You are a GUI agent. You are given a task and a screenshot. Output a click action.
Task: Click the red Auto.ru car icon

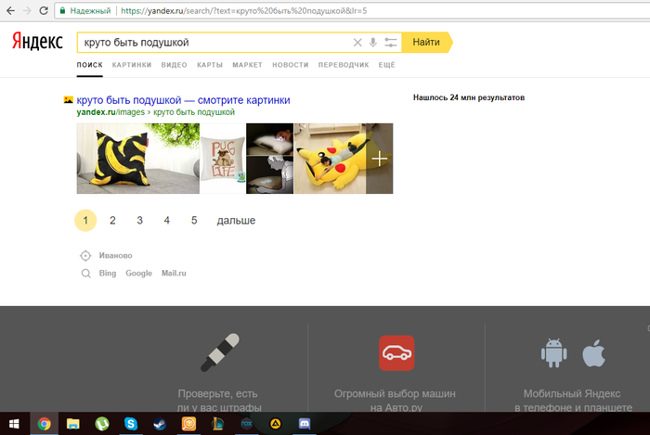point(396,353)
